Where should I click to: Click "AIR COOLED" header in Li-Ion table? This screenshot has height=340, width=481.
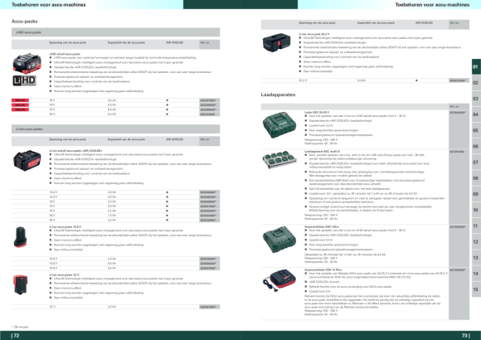pyautogui.click(x=174, y=139)
